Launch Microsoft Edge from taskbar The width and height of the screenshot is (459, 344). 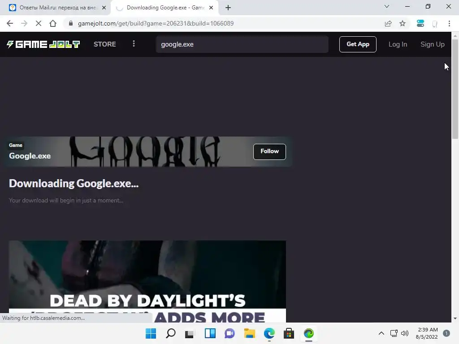point(269,333)
